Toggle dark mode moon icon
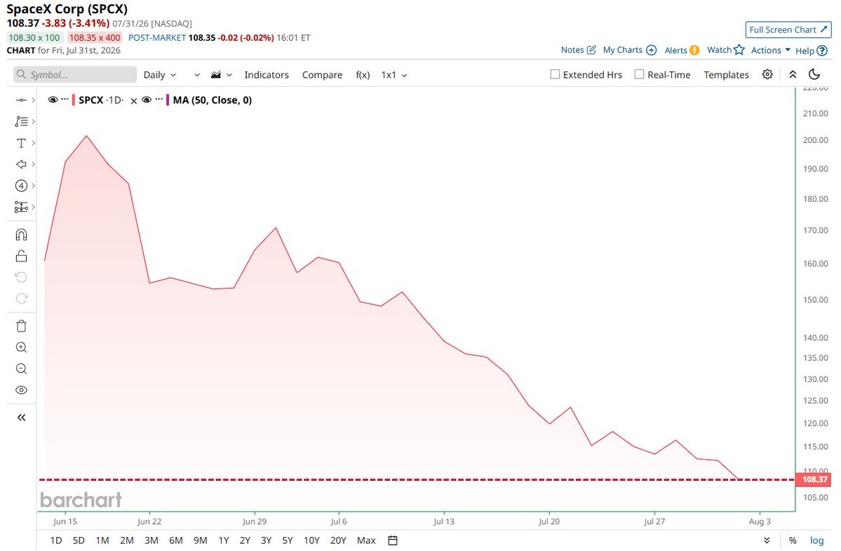Viewport: 841px width, 551px height. 814,74
